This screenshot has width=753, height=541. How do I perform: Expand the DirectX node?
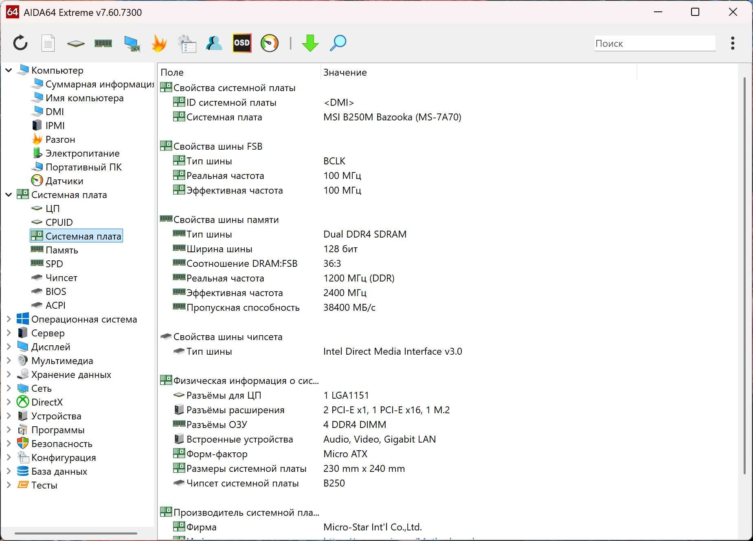[9, 402]
